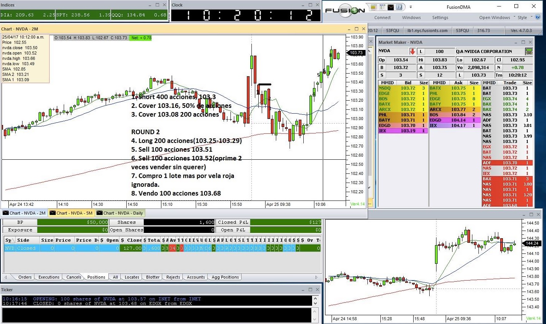The image size is (546, 324).
Task: Select the IEX bid row at 103.19
Action: click(x=403, y=131)
